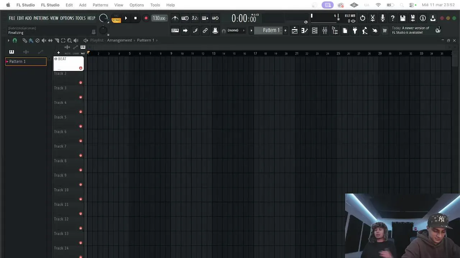Open the plugin picker plug icon

coord(355,31)
